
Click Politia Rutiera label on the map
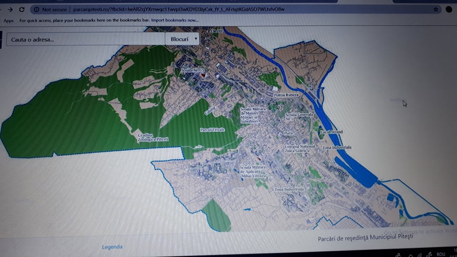point(287,95)
